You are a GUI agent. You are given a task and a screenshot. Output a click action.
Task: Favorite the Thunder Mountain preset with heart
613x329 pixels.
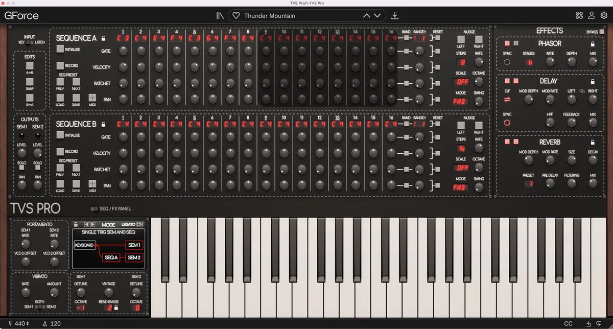(236, 16)
